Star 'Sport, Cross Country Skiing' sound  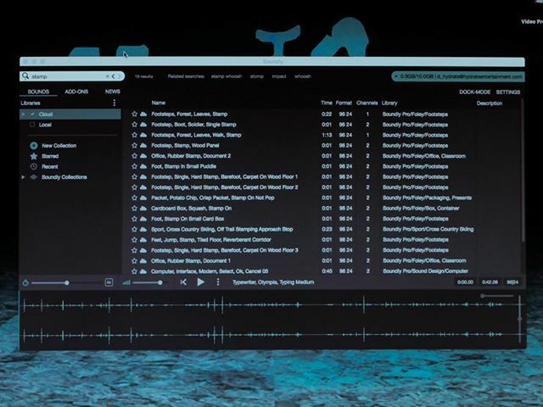[x=134, y=229]
